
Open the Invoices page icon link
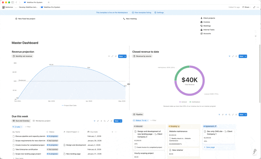pos(201,22)
